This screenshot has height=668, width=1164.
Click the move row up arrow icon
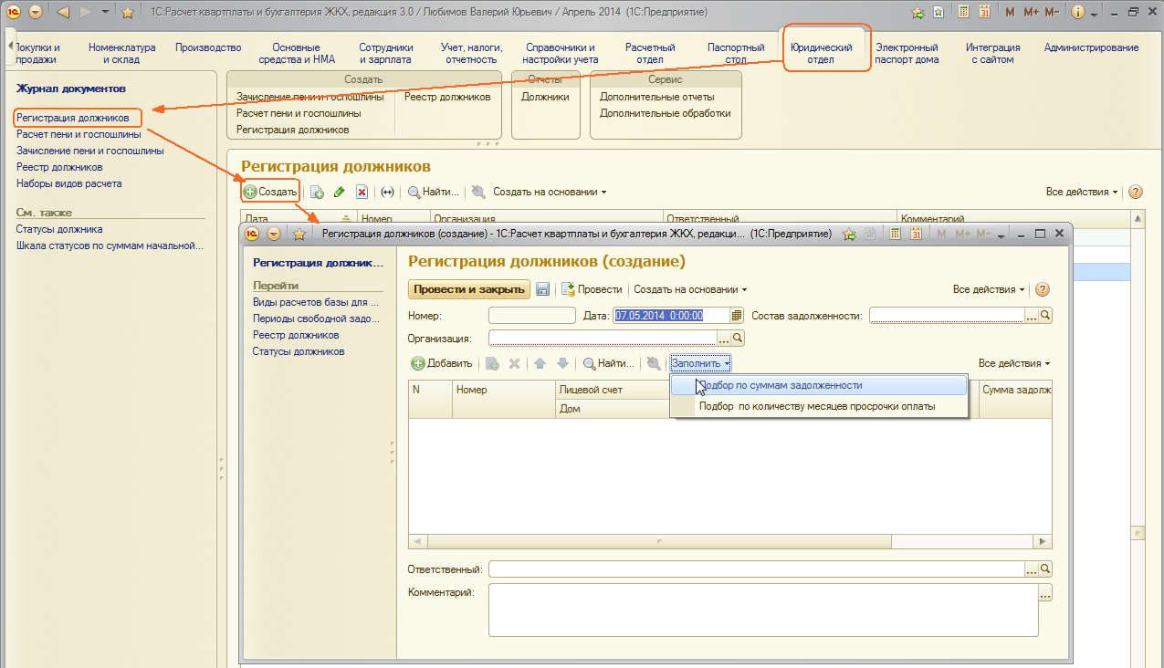(x=540, y=363)
